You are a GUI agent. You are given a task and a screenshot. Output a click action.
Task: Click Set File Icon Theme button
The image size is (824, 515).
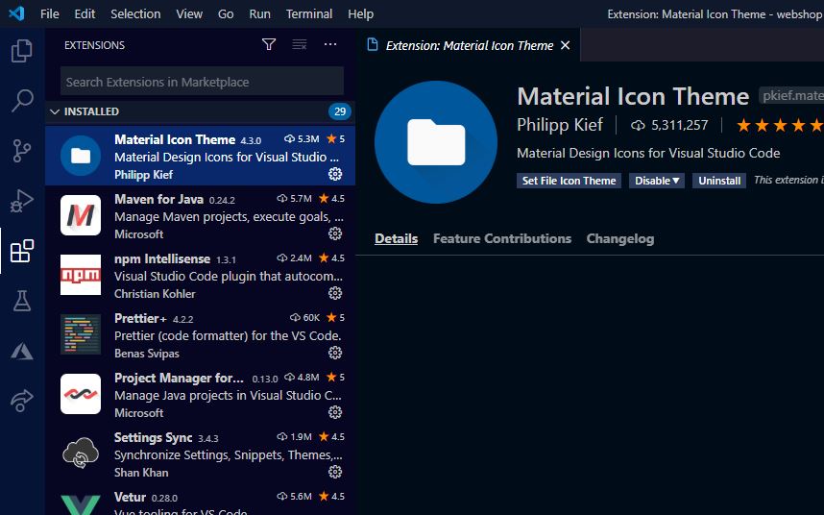coord(569,181)
